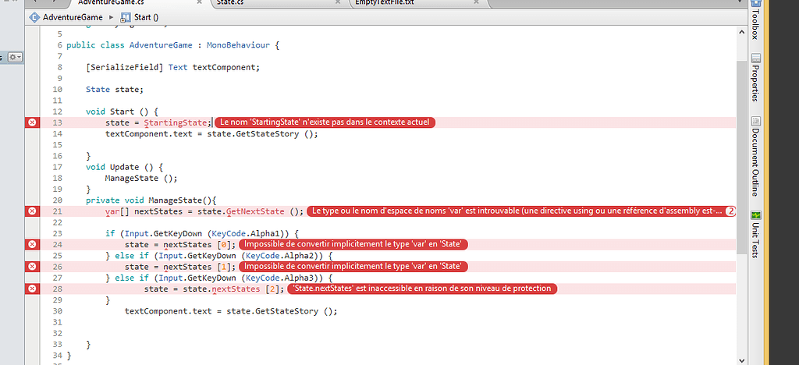Expand the error count badge showing 2

click(730, 211)
